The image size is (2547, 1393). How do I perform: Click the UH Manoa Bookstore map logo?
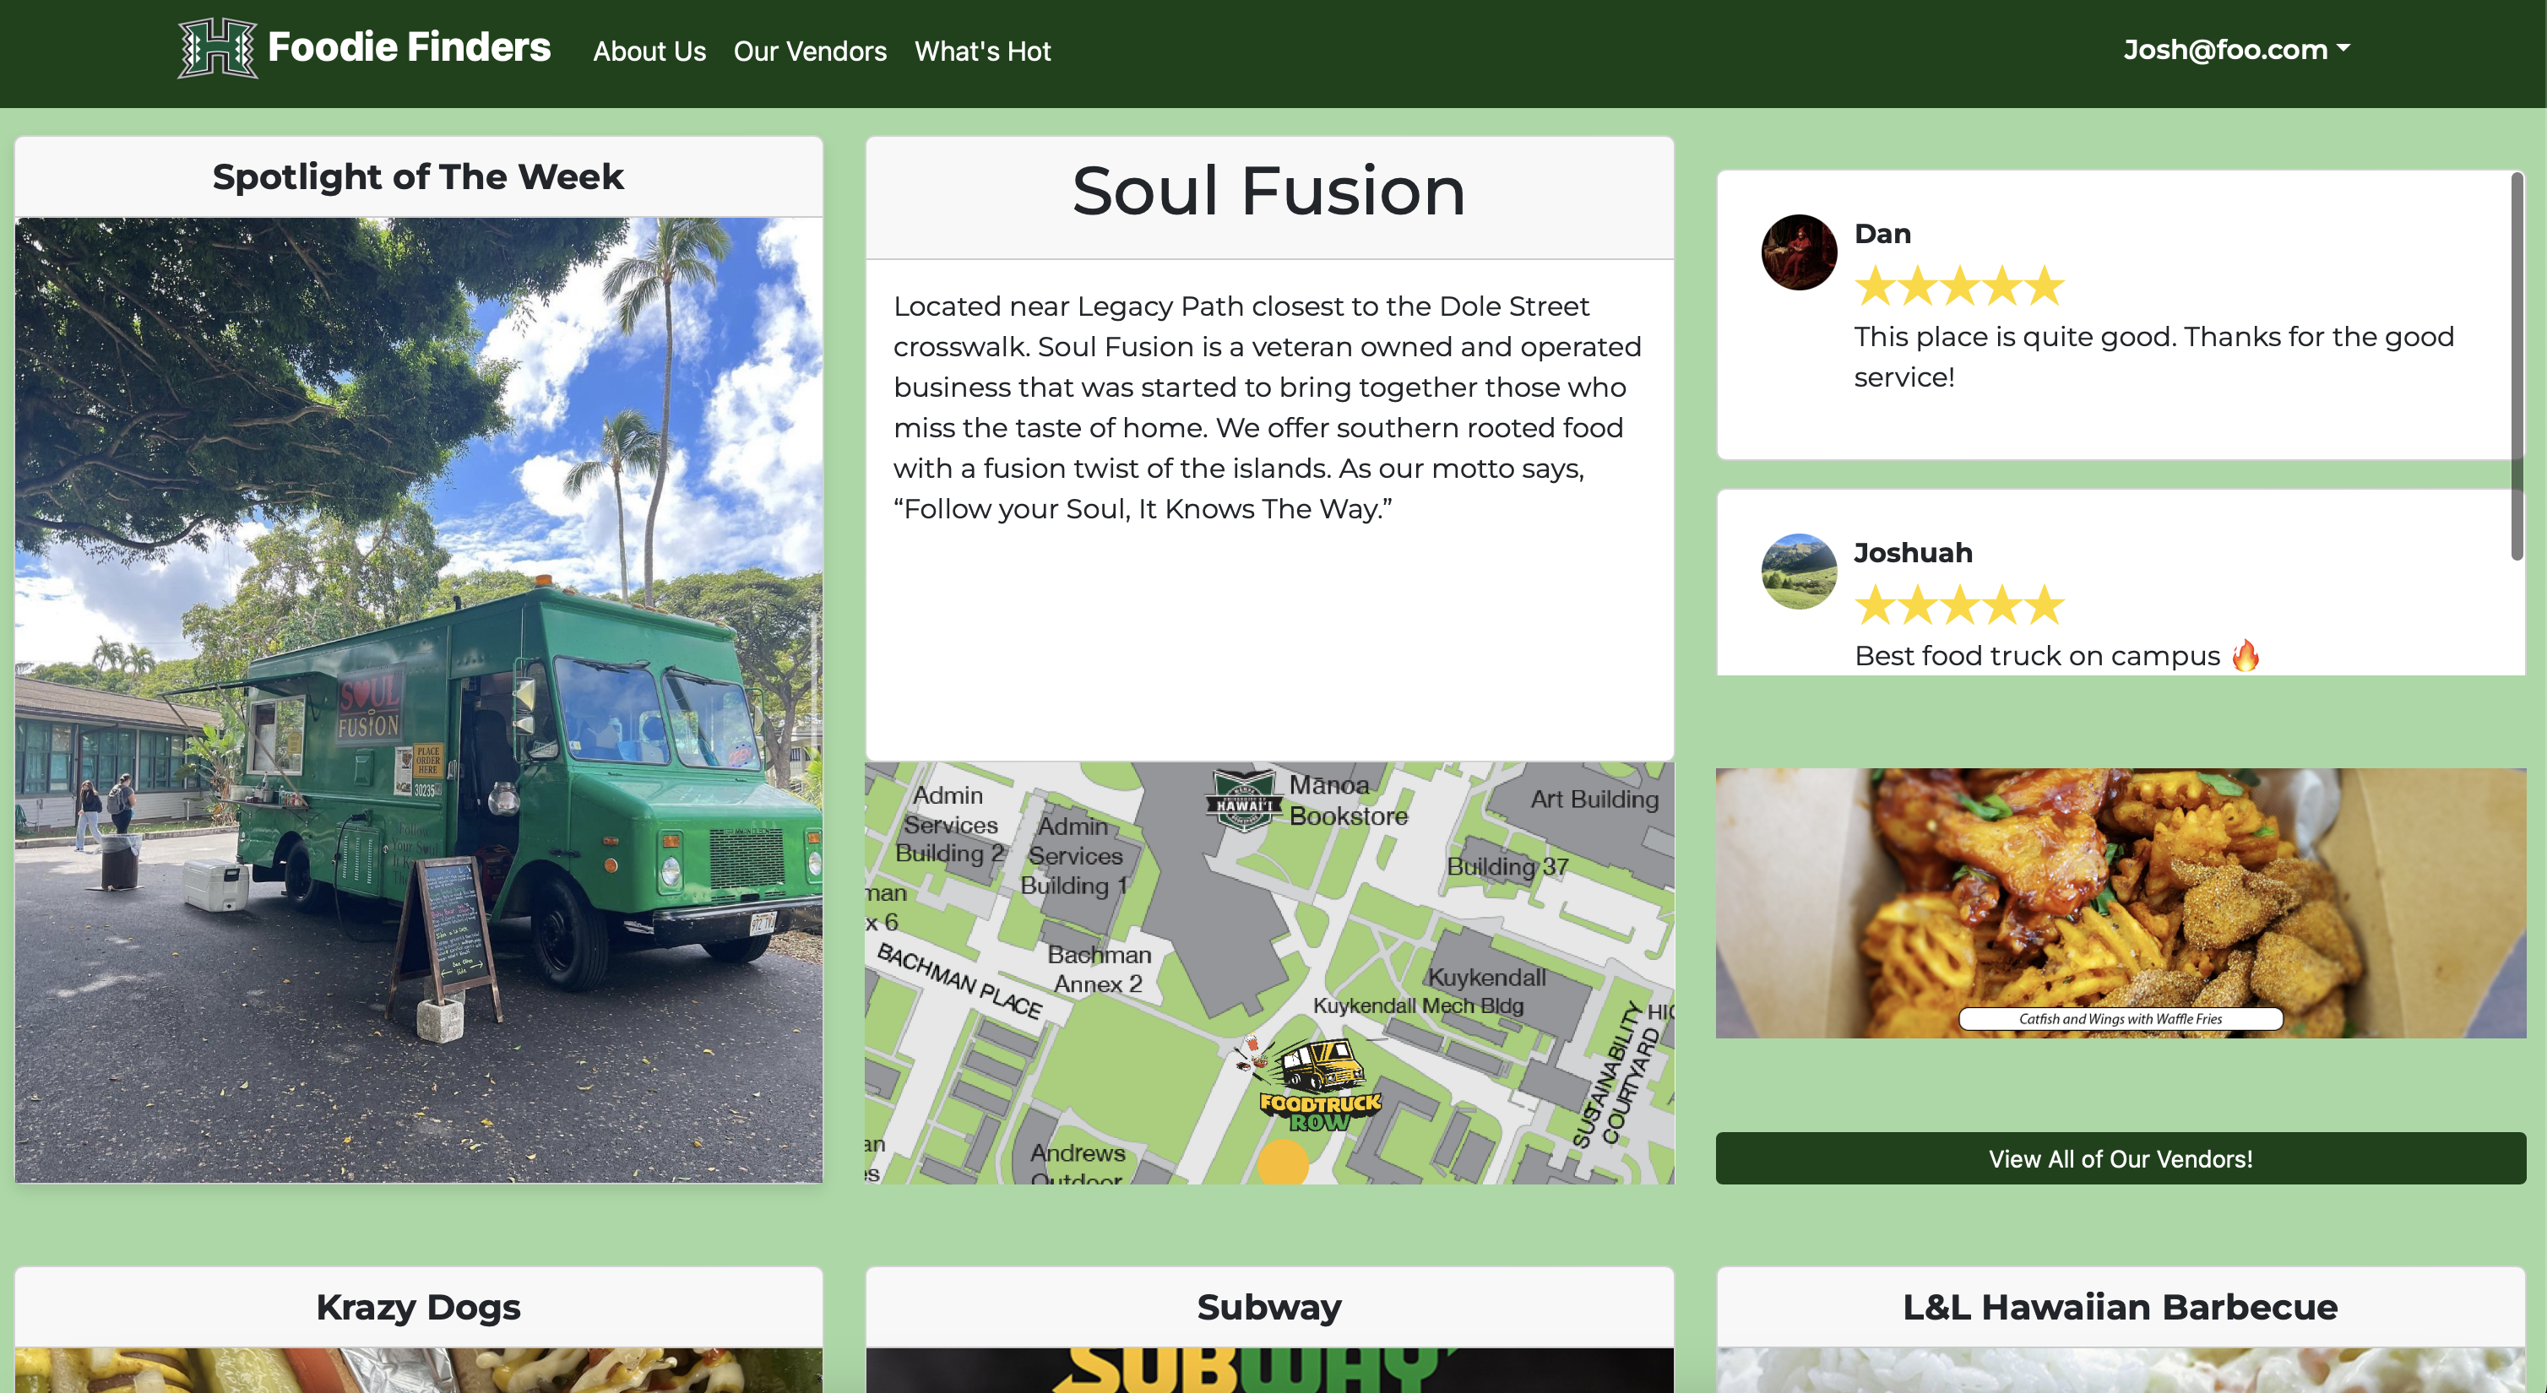coord(1243,799)
